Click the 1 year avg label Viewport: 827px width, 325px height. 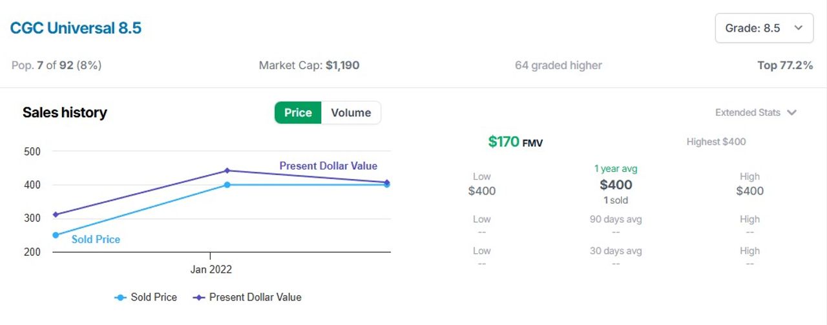pyautogui.click(x=616, y=169)
